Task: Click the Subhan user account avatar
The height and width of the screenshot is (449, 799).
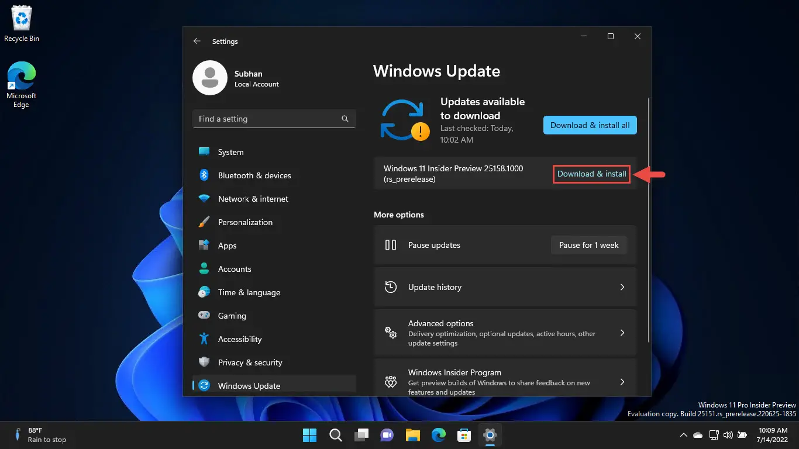Action: point(210,78)
